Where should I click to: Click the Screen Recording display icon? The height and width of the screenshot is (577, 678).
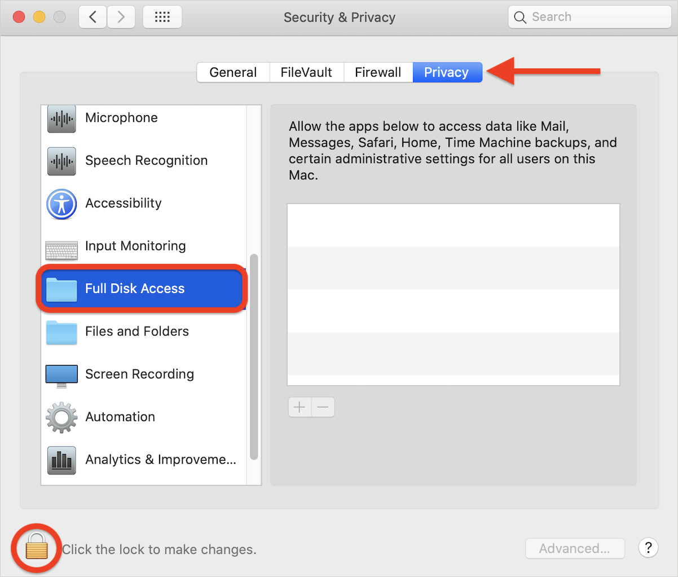61,376
